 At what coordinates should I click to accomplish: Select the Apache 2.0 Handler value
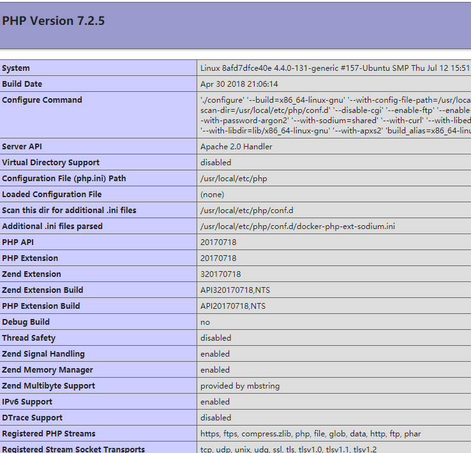click(x=236, y=147)
